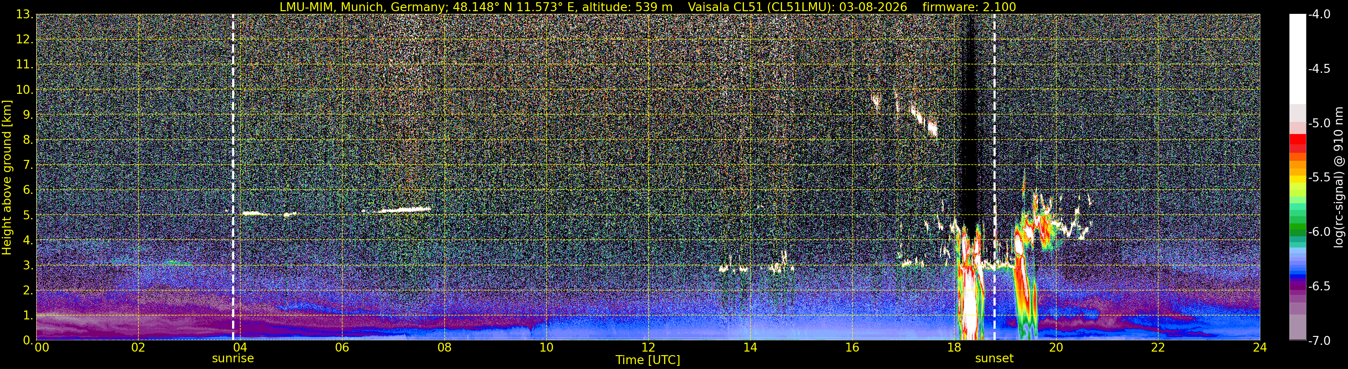Image resolution: width=1348 pixels, height=369 pixels.
Task: Click height axis tick label '3.'
Action: [28, 265]
